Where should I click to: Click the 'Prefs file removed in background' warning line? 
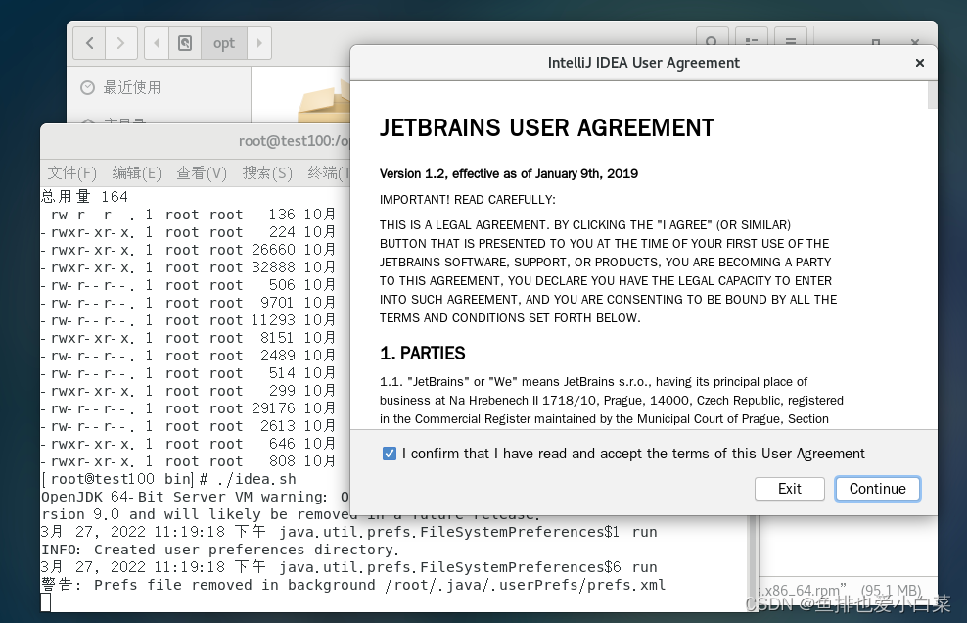[x=353, y=585]
